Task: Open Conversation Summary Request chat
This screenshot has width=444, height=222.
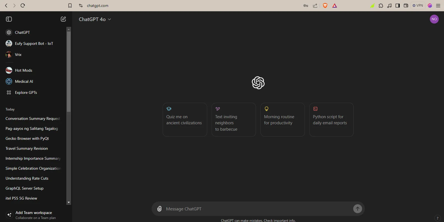Action: tap(33, 118)
